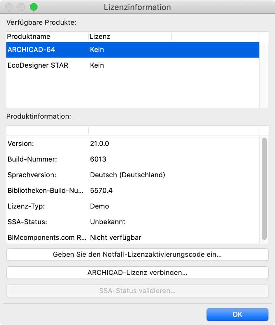Click the OK button
Screen dimensions: 275x325
(x=237, y=315)
